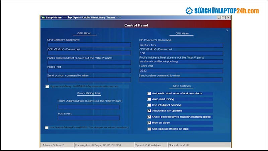This screenshot has height=151, width=268.
Task: Click the EasyMiner title bar app icon
Action: point(43,17)
